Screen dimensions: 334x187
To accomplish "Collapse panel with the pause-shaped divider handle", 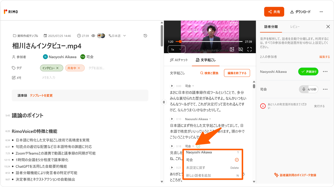I will point(164,102).
